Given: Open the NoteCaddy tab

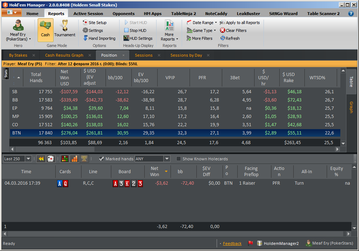Looking at the screenshot, I should [x=216, y=13].
